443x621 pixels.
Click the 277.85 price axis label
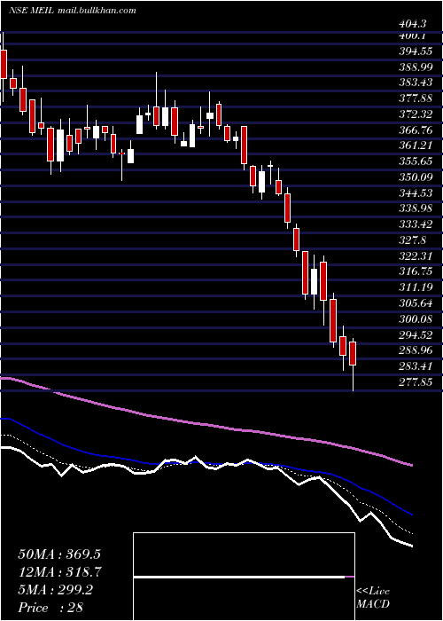click(416, 381)
